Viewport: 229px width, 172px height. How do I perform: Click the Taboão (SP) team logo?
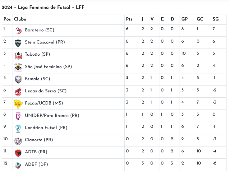tap(18, 55)
